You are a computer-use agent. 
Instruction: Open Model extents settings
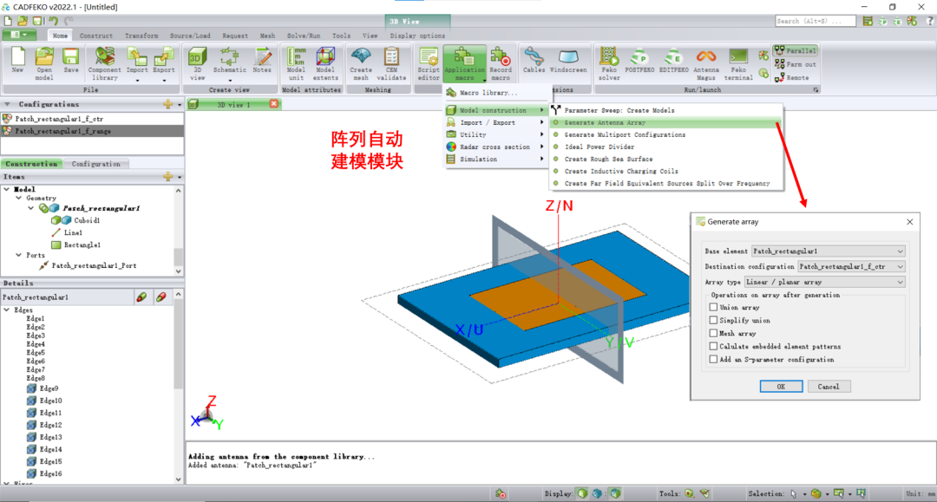tap(325, 63)
